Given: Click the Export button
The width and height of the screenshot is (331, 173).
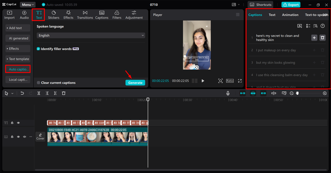Looking at the screenshot, I should pos(291,5).
